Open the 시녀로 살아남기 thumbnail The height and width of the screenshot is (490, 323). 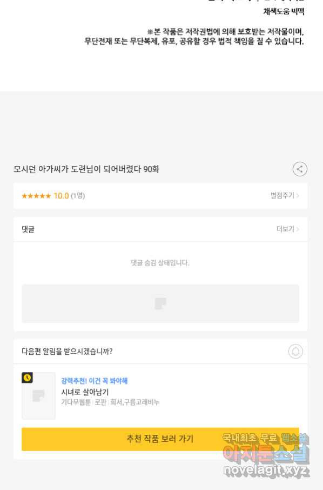38,396
